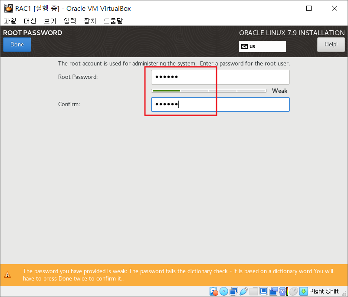Click the password strength meter bar
Screen dimensions: 348x297
point(209,91)
